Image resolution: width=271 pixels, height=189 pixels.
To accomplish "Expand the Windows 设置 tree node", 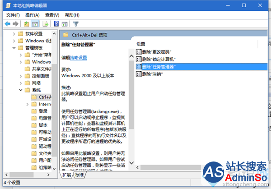I will 14,41.
